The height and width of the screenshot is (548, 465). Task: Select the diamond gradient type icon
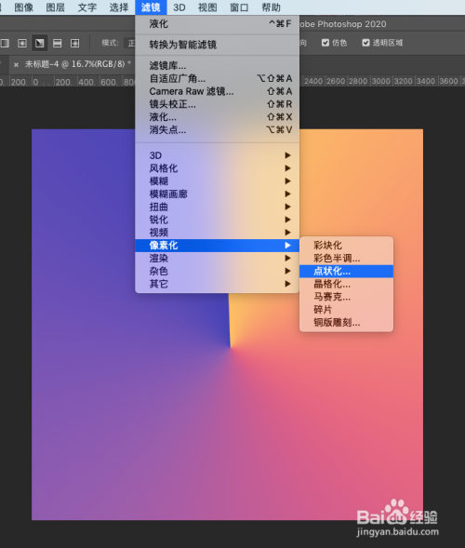74,43
